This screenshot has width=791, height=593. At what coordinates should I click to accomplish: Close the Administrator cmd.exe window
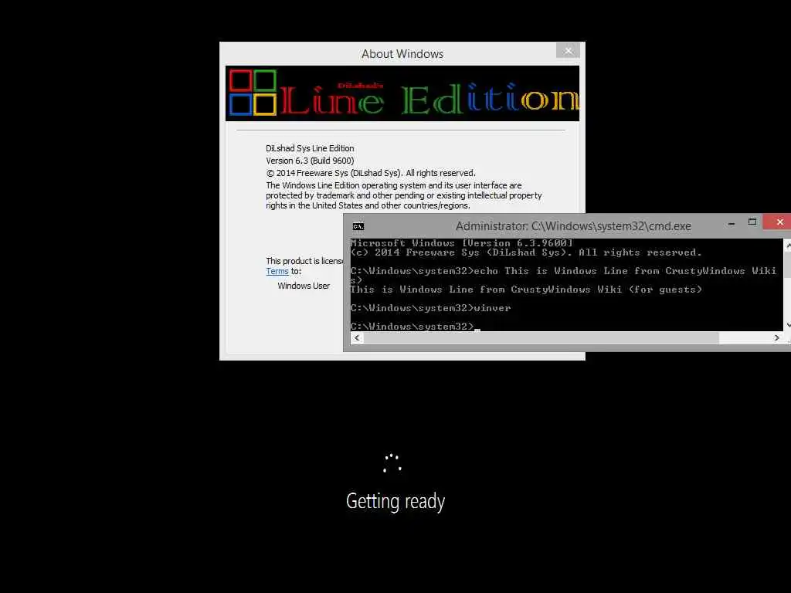(779, 222)
